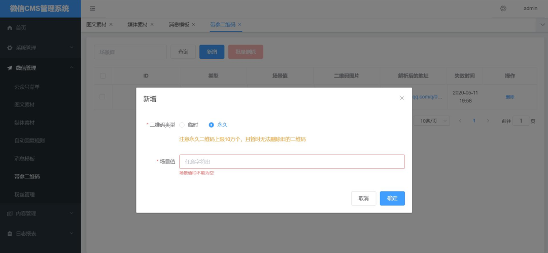Click the 批量删除 button

click(246, 52)
